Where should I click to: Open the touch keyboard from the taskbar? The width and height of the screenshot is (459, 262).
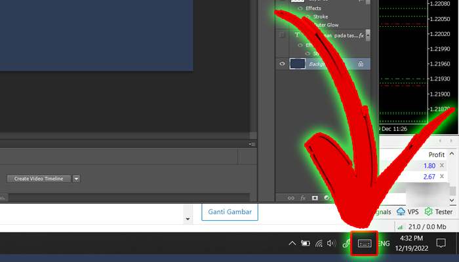365,244
